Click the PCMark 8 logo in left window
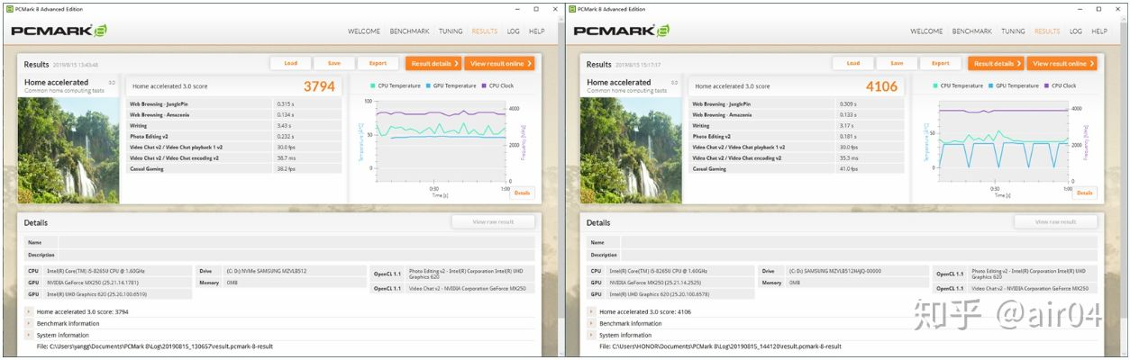This screenshot has width=1130, height=360. point(59,31)
